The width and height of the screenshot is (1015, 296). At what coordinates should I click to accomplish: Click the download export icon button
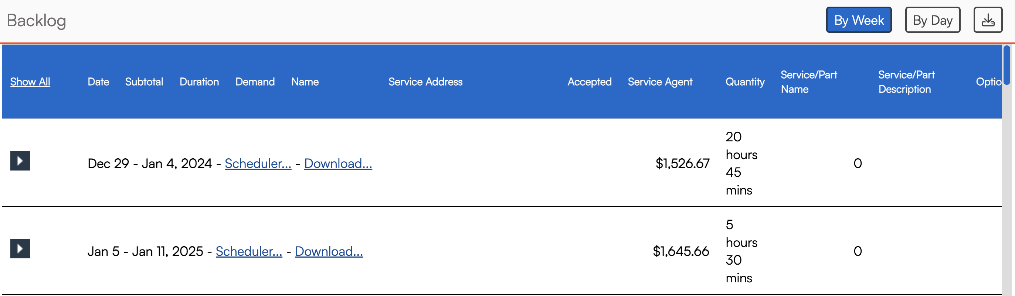point(987,20)
